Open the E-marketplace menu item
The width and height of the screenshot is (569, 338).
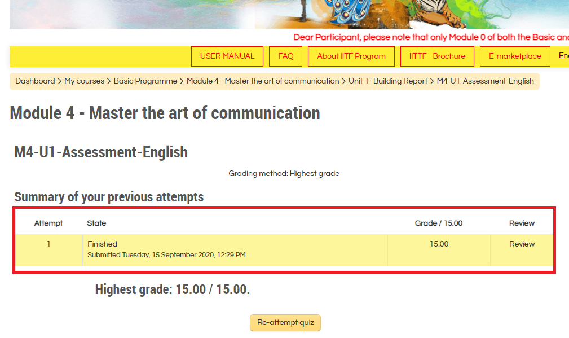tap(515, 56)
